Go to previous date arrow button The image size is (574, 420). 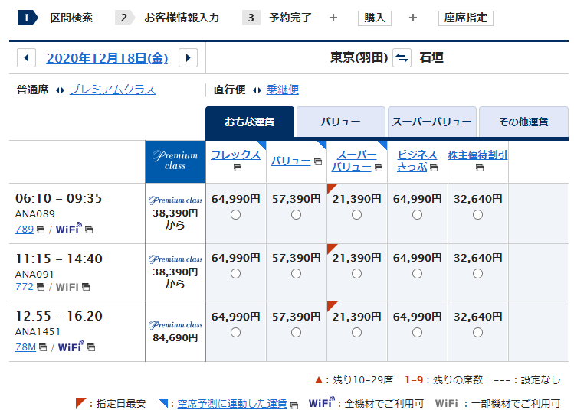coord(26,57)
